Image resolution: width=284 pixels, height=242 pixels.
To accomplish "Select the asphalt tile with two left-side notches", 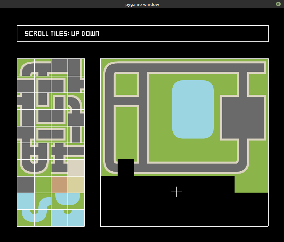I will click(26, 101).
